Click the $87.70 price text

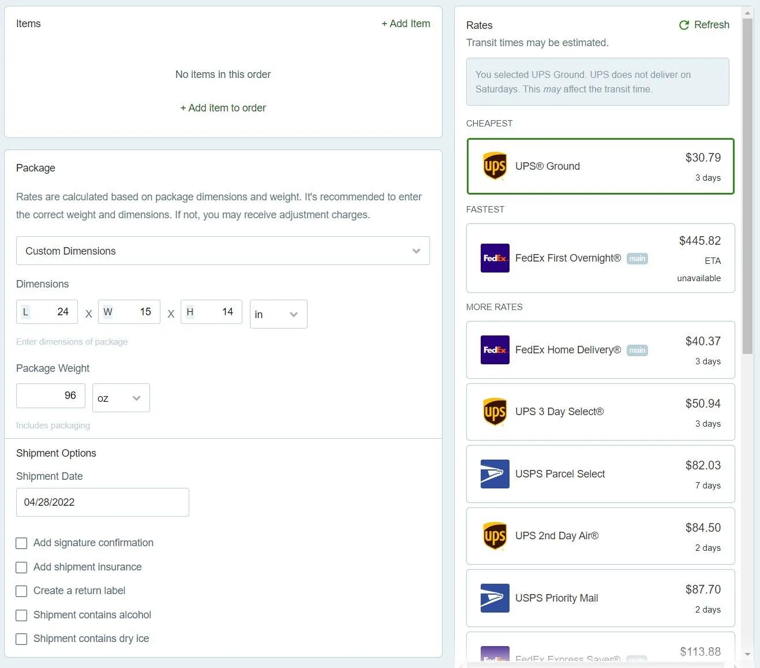pyautogui.click(x=703, y=589)
